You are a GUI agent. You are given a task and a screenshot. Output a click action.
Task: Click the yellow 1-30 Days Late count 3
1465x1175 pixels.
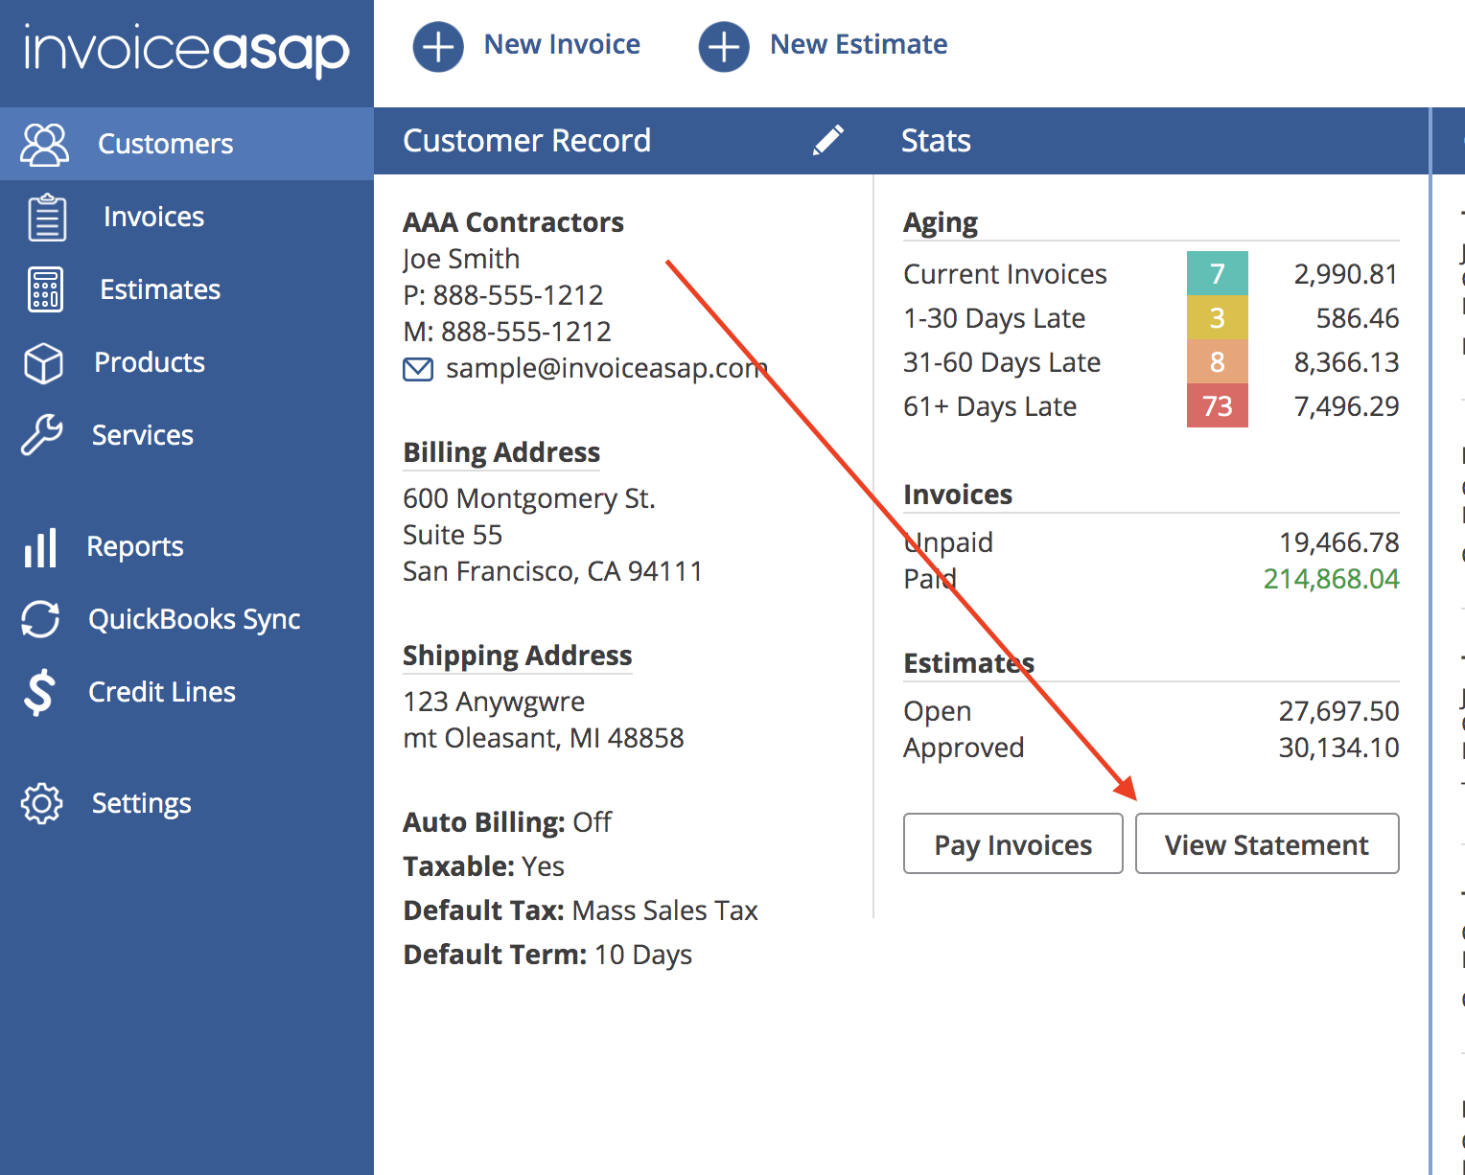[x=1218, y=317]
